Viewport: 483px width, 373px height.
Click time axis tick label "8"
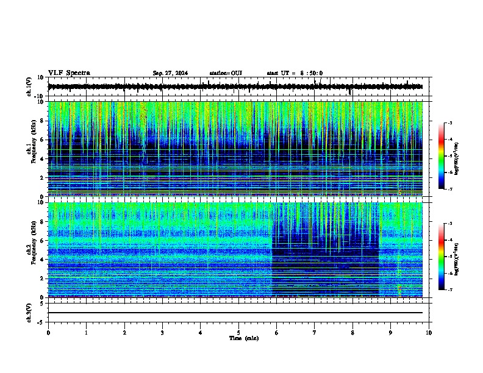coord(352,333)
